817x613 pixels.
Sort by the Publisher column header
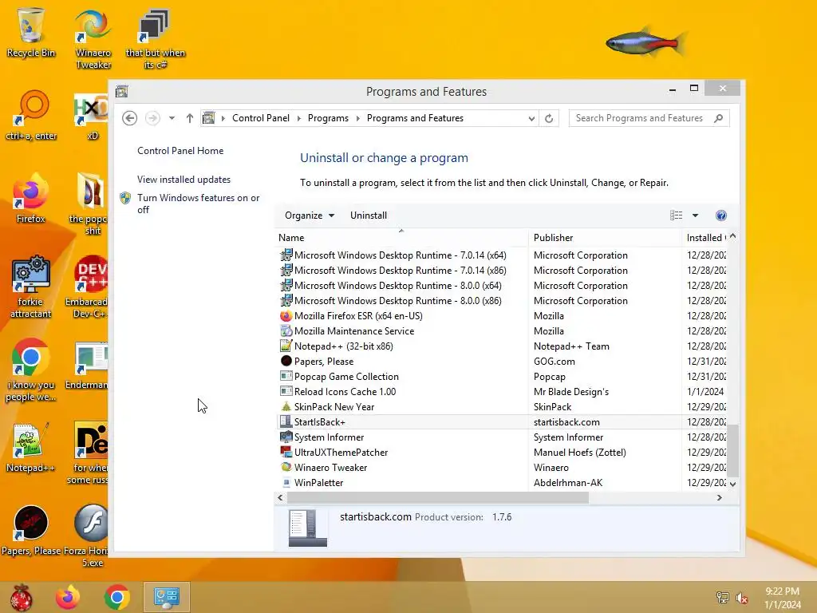[x=605, y=238]
